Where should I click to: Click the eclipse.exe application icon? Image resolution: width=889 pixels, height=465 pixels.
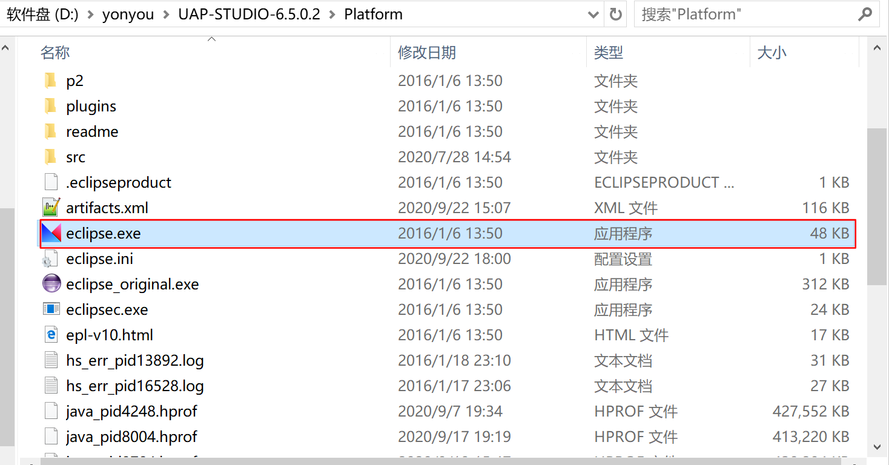click(51, 233)
